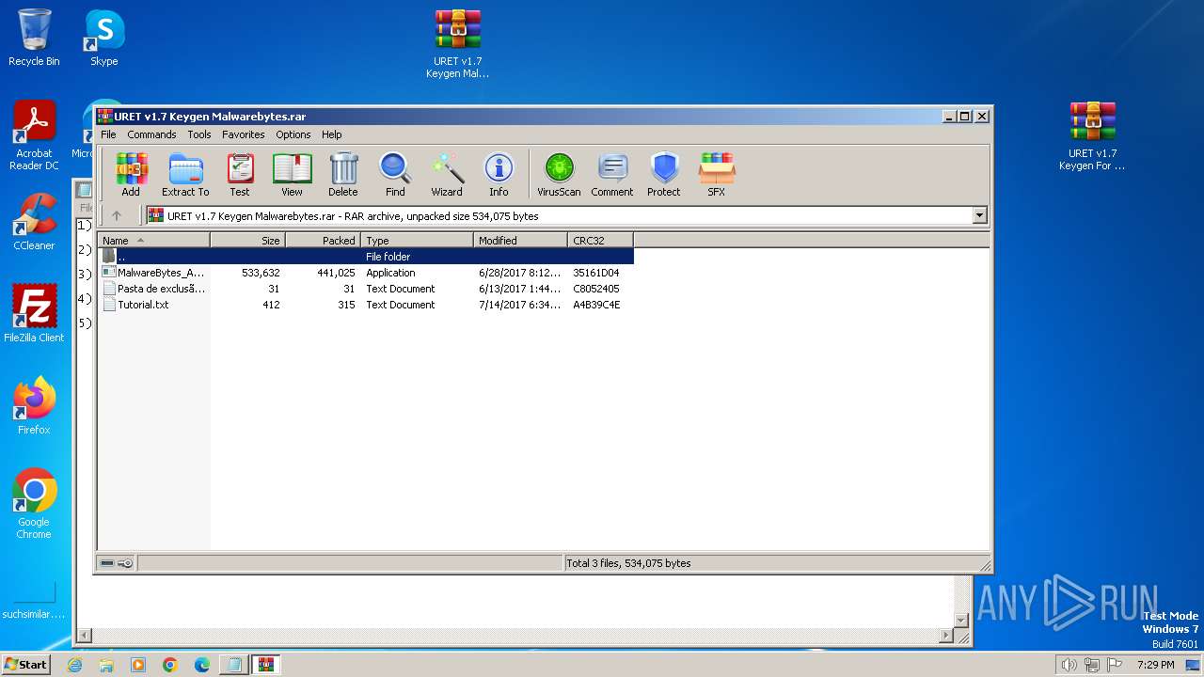This screenshot has width=1204, height=677.
Task: Click the Protect shield icon
Action: click(x=663, y=175)
